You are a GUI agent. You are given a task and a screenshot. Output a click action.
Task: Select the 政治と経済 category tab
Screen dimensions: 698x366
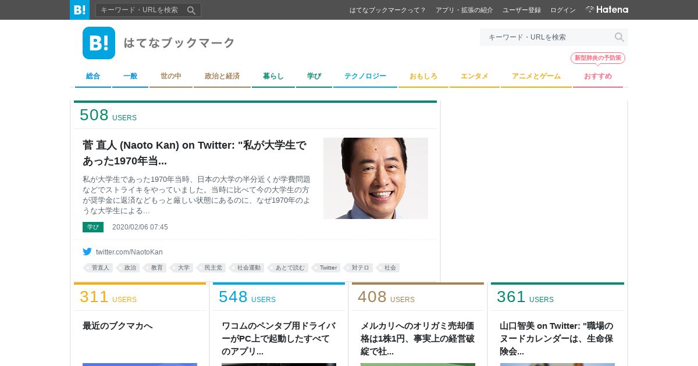pyautogui.click(x=222, y=76)
